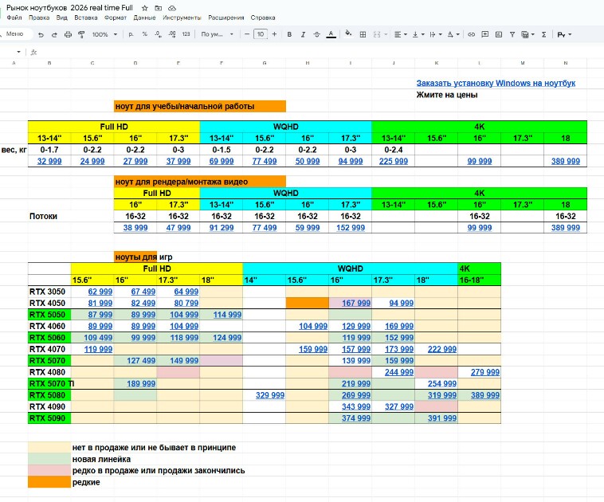Open the Расширения menu

coord(226,18)
